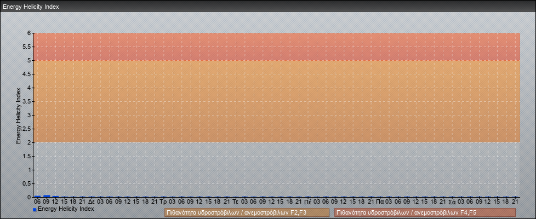Click the blue Energy Helicity Index legend marker
The width and height of the screenshot is (536, 219).
35,210
